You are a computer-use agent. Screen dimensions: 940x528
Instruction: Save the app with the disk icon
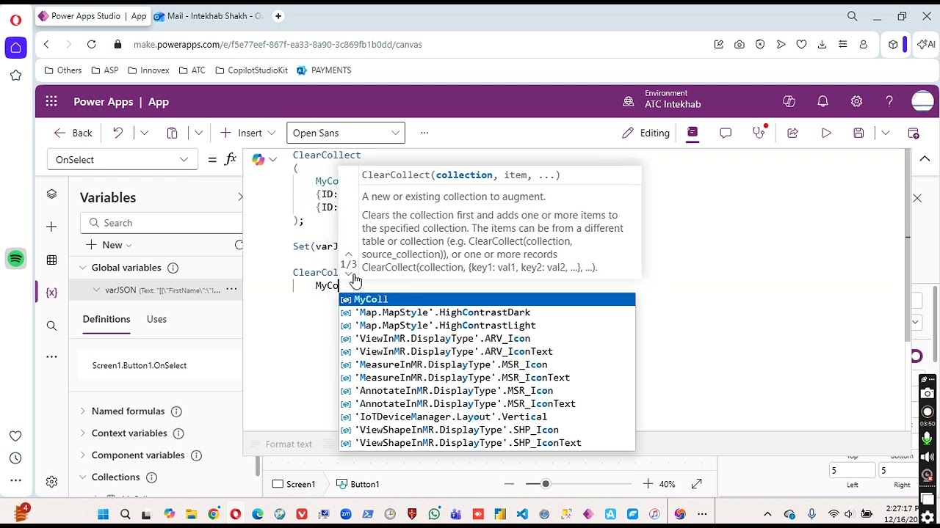pyautogui.click(x=858, y=133)
